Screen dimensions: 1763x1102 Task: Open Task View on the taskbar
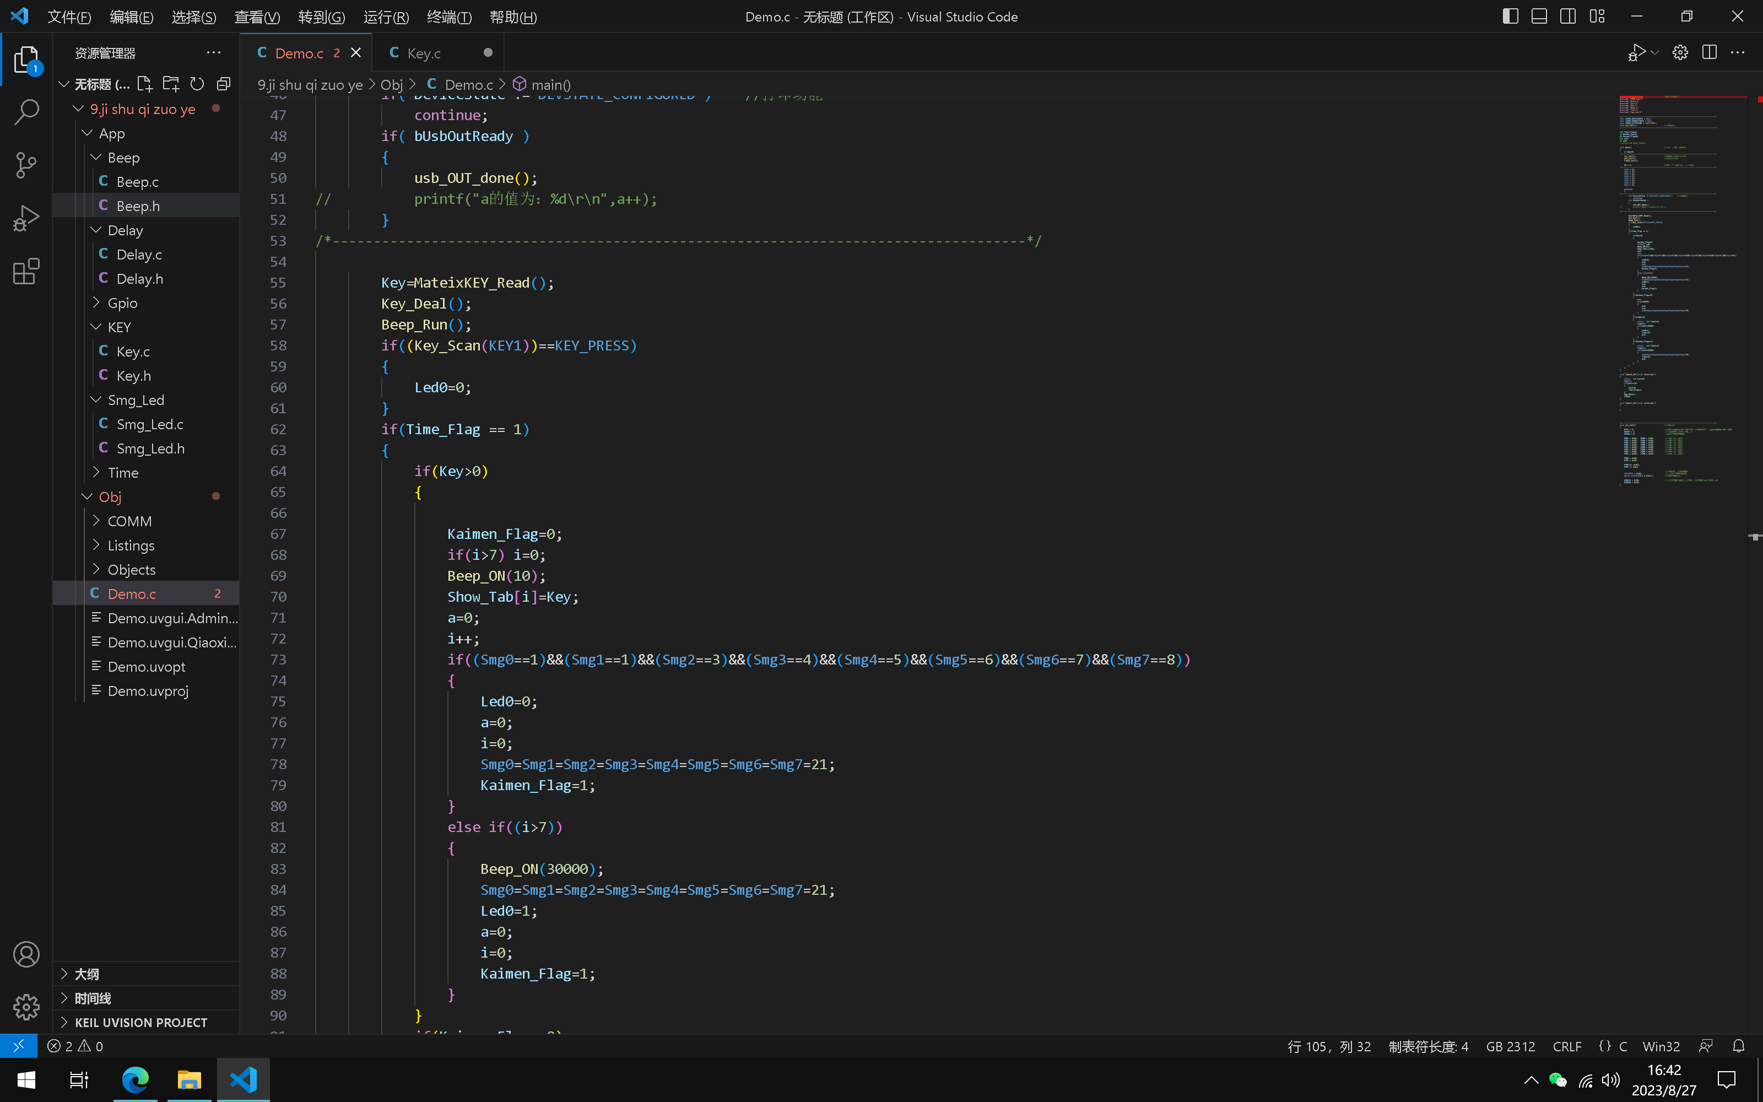point(79,1079)
